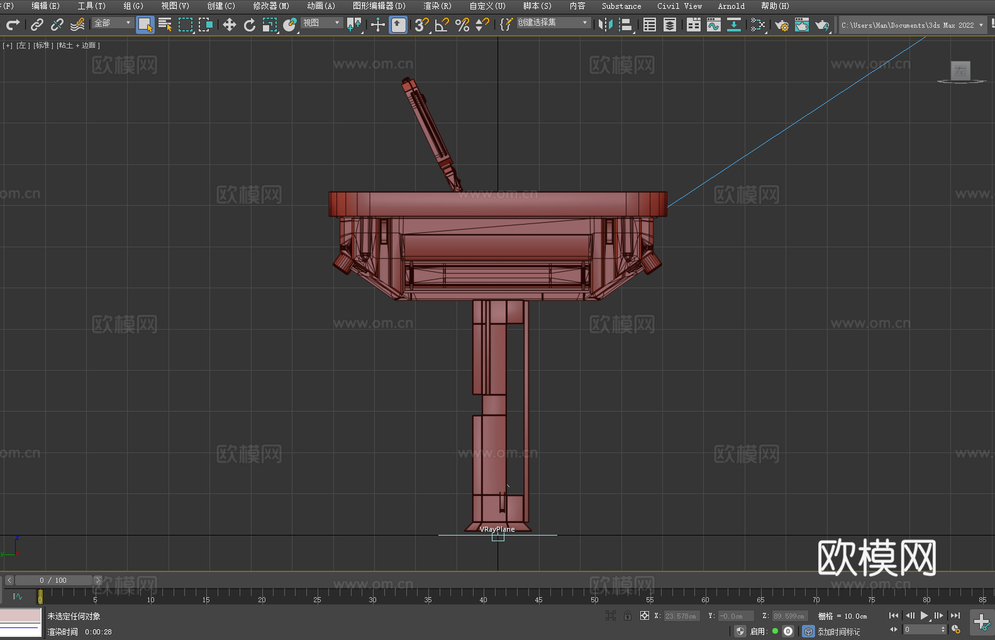Click the viewport [+] general menu label
This screenshot has height=640, width=995.
tap(8, 45)
